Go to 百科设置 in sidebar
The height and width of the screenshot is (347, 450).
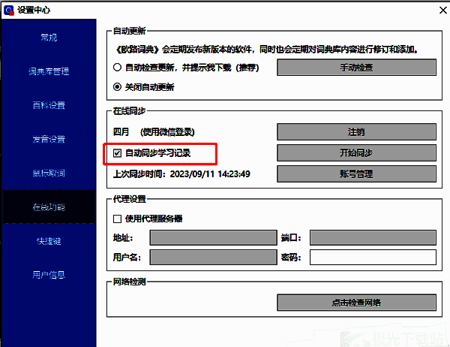click(x=49, y=105)
